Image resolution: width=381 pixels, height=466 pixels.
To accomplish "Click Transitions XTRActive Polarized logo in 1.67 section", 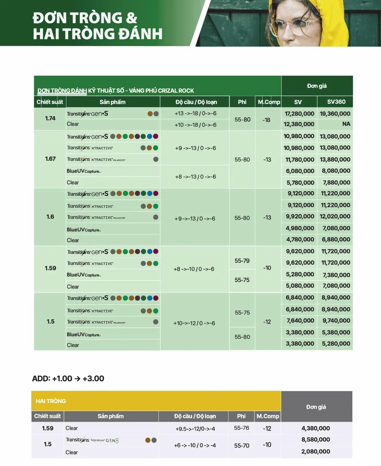I will pos(96,159).
